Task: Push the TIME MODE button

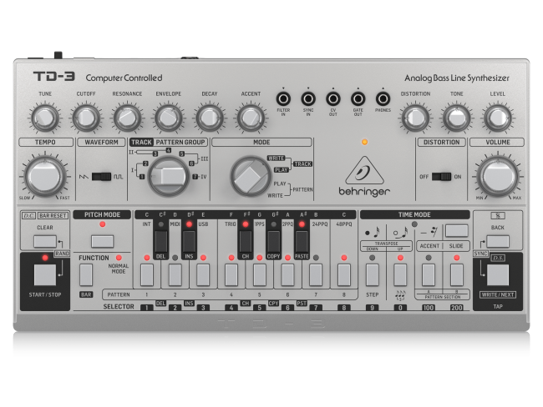Action: [456, 231]
